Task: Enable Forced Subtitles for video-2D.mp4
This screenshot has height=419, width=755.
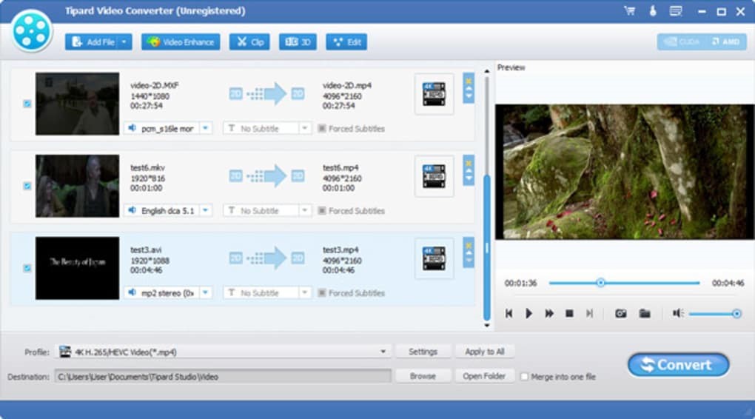Action: 322,129
